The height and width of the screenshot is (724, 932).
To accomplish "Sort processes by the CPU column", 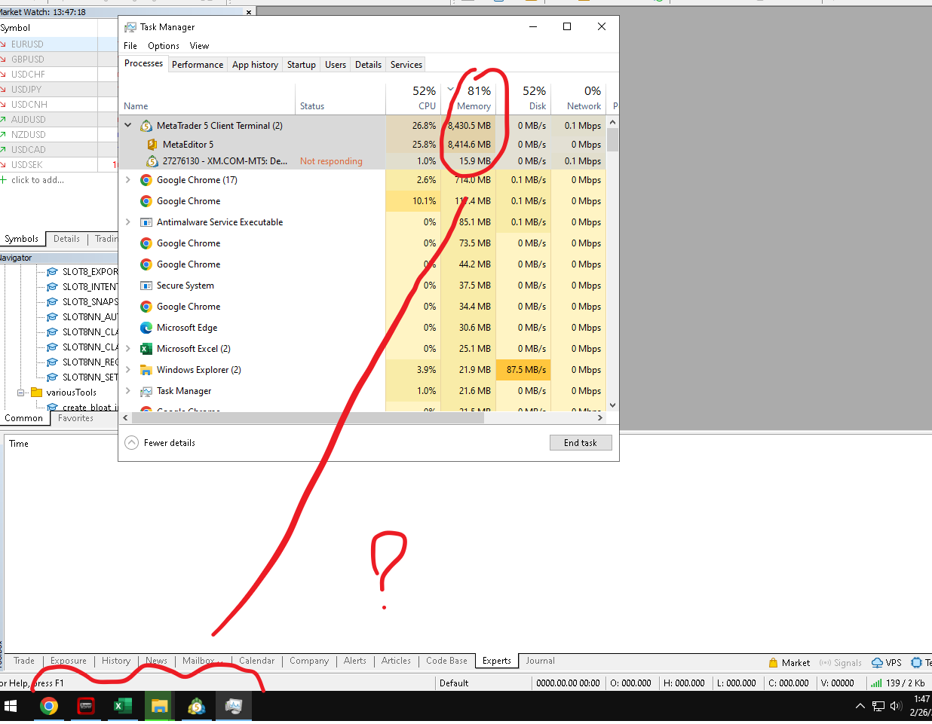I will click(413, 98).
